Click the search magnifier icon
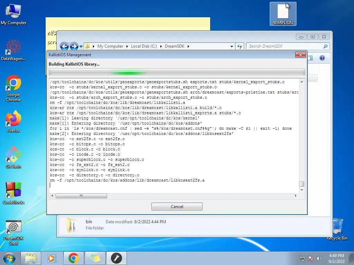 point(325,46)
